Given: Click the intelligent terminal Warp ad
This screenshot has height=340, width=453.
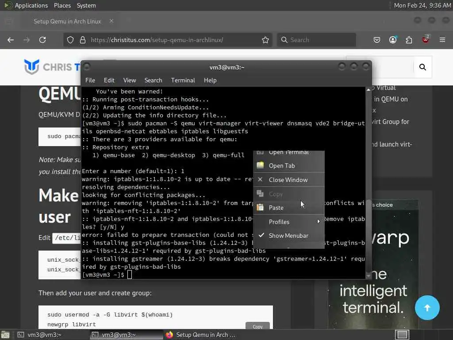Looking at the screenshot, I should pyautogui.click(x=373, y=265).
